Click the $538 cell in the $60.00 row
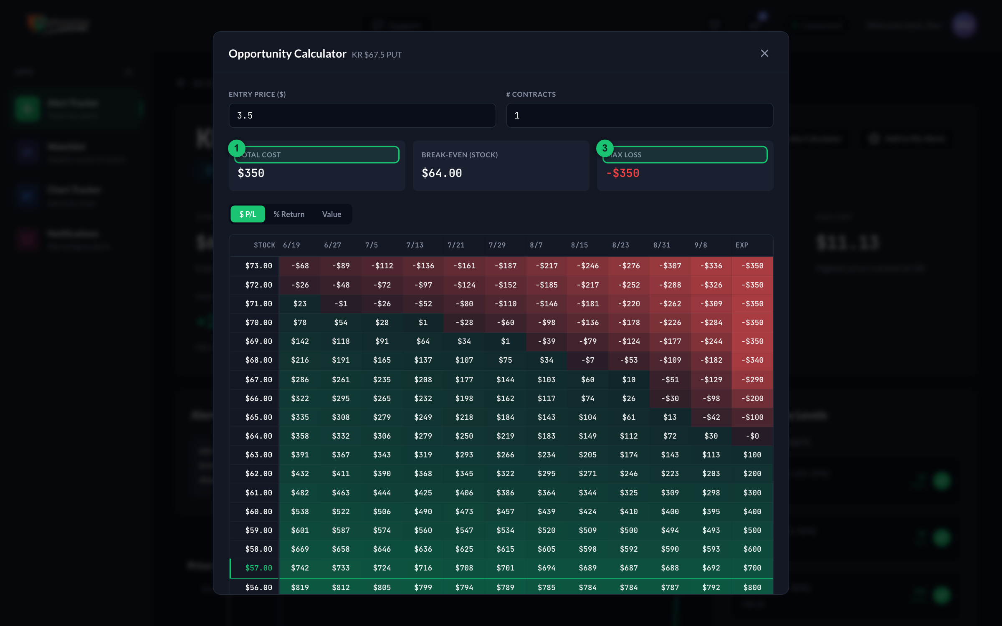The image size is (1002, 626). click(300, 512)
